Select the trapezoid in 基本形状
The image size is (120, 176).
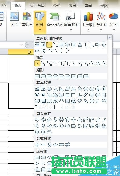coord(74,89)
